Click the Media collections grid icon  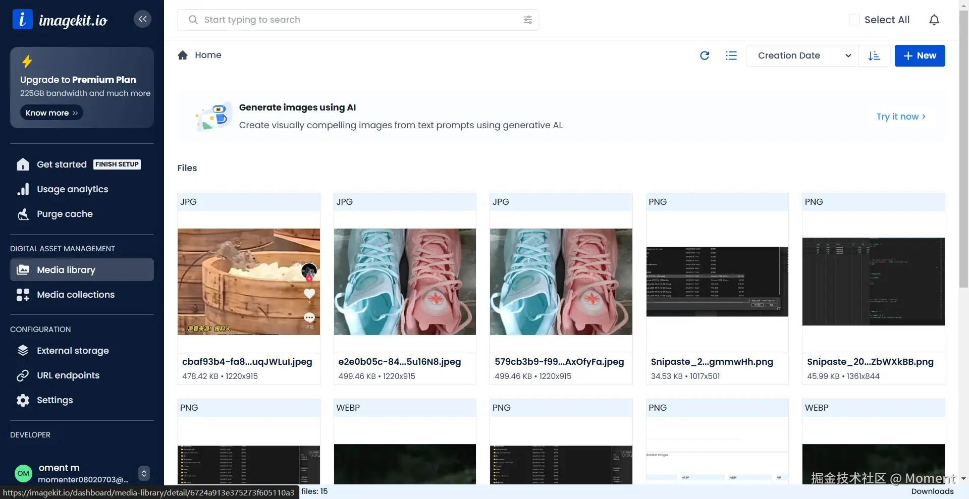[23, 295]
